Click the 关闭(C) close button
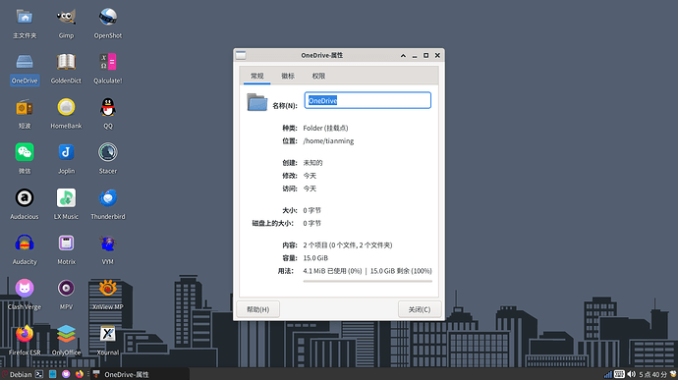 point(420,309)
